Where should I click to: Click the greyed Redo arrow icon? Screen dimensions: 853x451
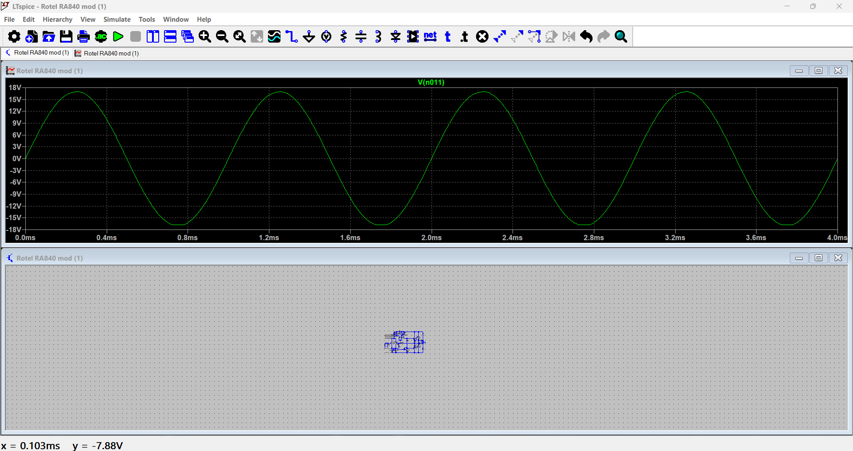click(604, 36)
